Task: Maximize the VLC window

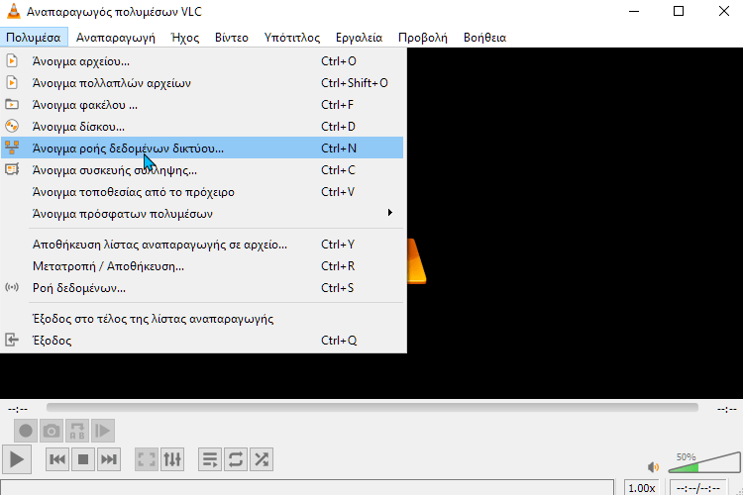Action: pos(679,11)
